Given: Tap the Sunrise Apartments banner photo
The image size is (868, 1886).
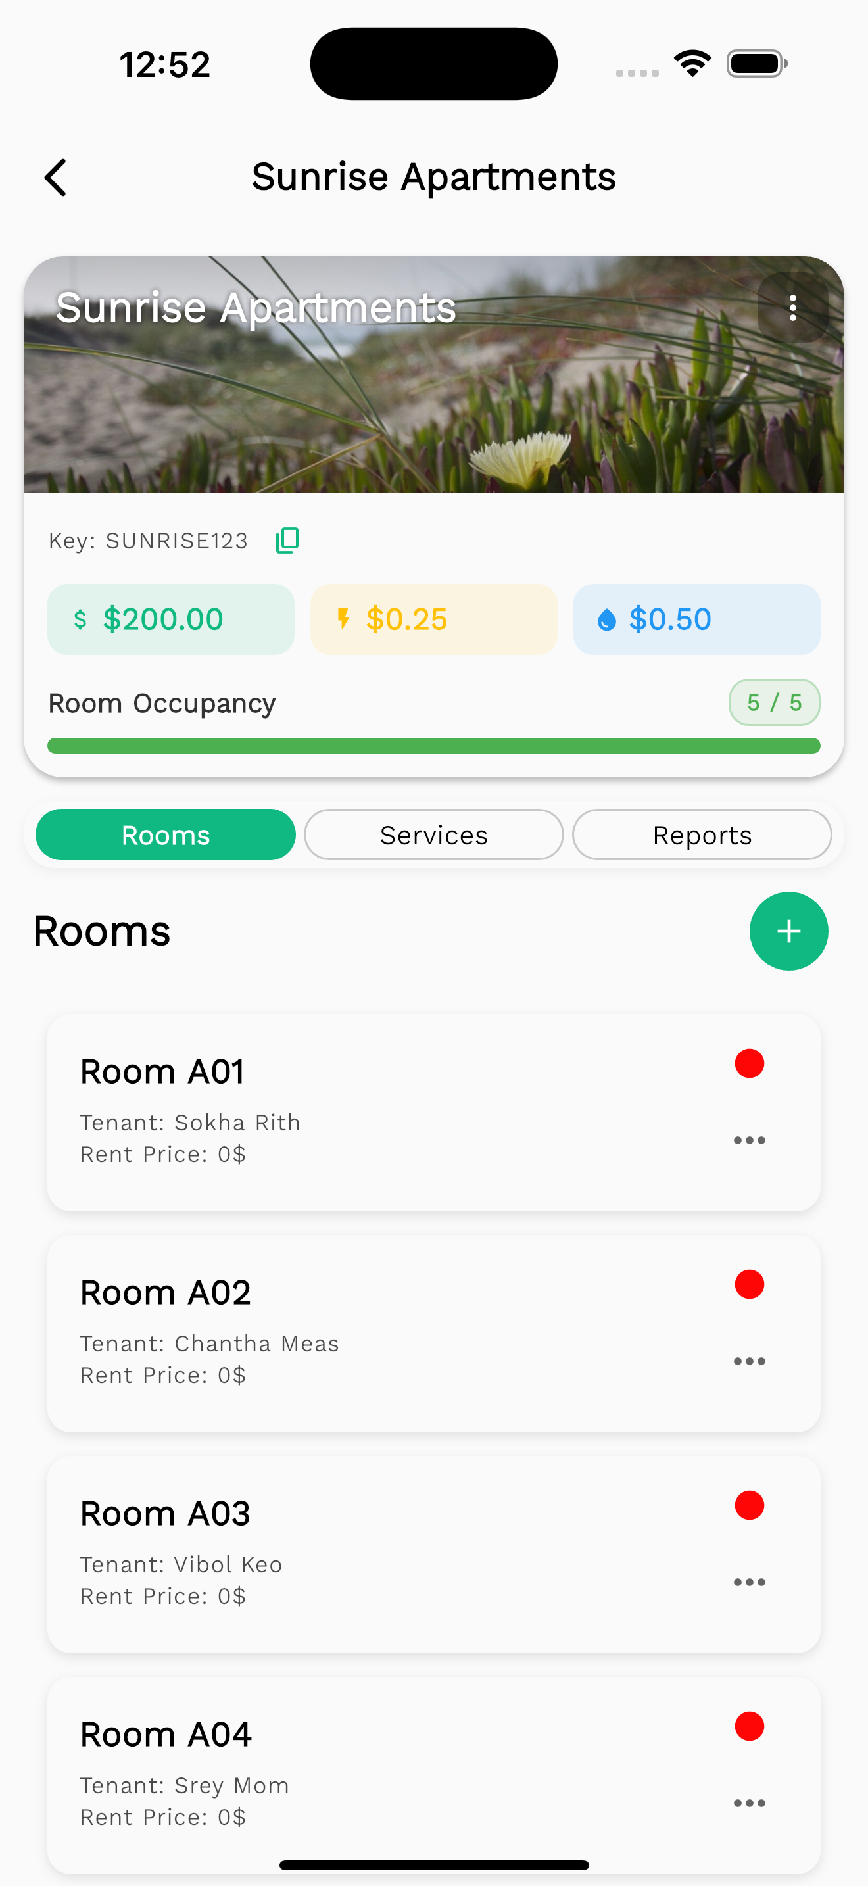Looking at the screenshot, I should pyautogui.click(x=433, y=395).
